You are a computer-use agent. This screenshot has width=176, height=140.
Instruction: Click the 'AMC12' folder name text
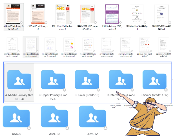point(93,134)
